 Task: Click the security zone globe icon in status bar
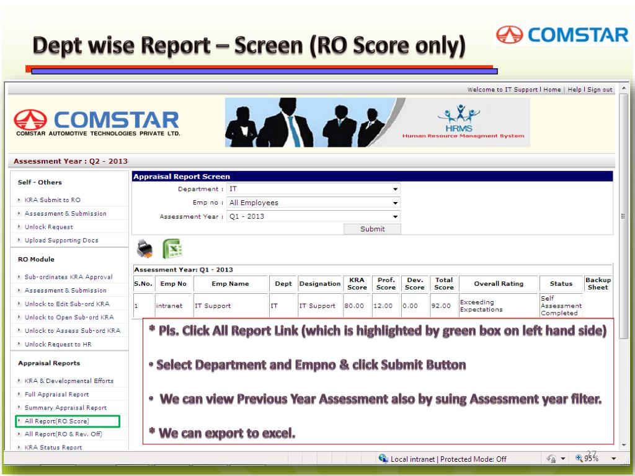pos(383,458)
